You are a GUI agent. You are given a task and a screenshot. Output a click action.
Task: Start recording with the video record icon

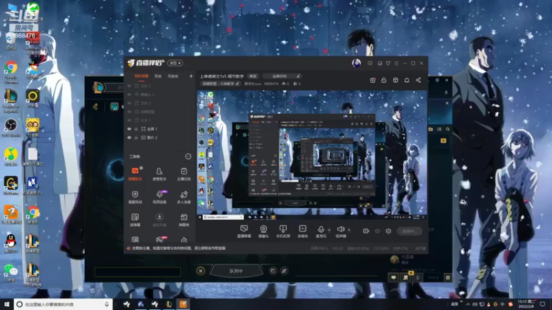coord(366,231)
